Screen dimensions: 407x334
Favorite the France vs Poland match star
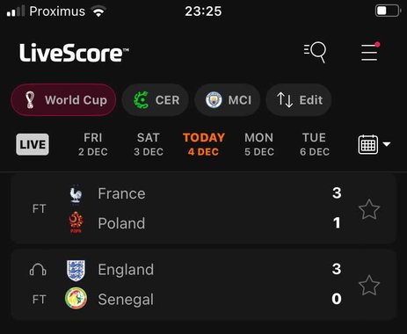(369, 209)
